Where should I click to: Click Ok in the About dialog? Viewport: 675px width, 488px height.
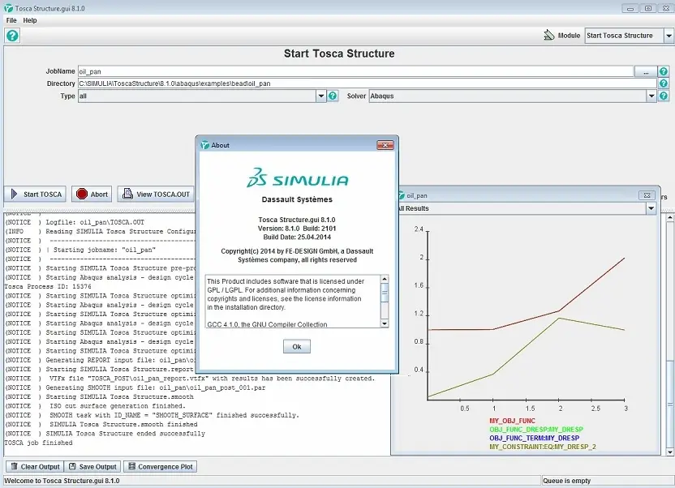click(x=297, y=346)
